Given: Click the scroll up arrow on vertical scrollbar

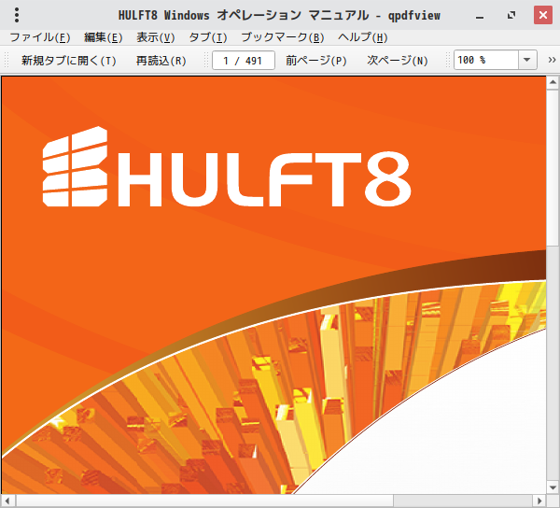Looking at the screenshot, I should tap(553, 82).
